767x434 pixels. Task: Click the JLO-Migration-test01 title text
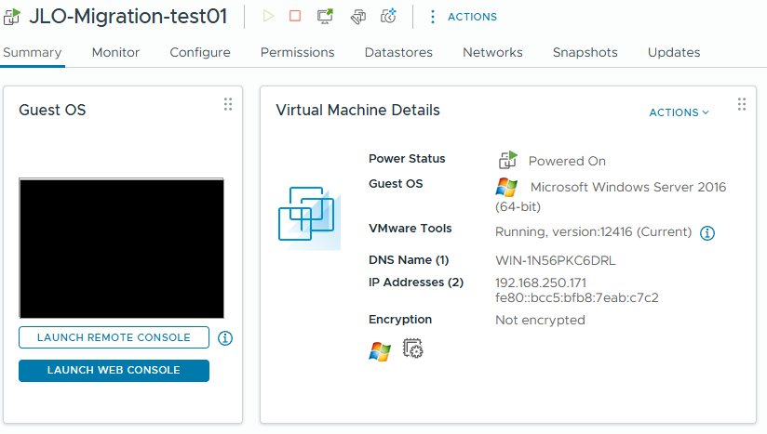(x=128, y=17)
